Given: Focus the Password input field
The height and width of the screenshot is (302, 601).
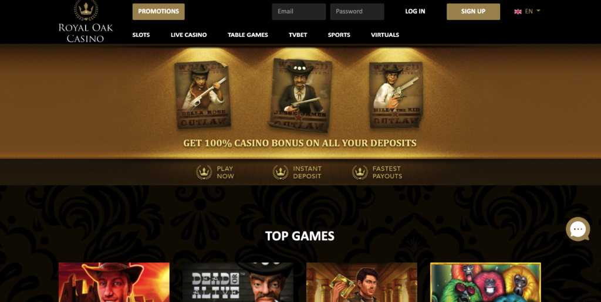Looking at the screenshot, I should (x=357, y=12).
